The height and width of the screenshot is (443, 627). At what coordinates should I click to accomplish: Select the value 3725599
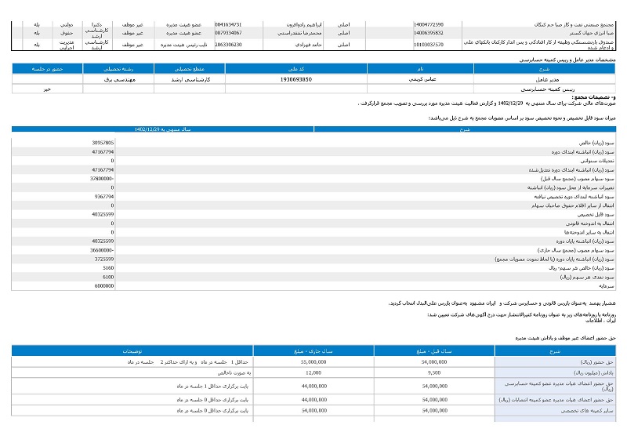(x=104, y=259)
